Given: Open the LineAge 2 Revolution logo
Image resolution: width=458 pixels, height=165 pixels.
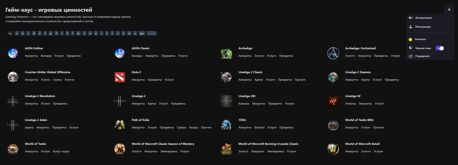Looking at the screenshot, I should [x=13, y=101].
